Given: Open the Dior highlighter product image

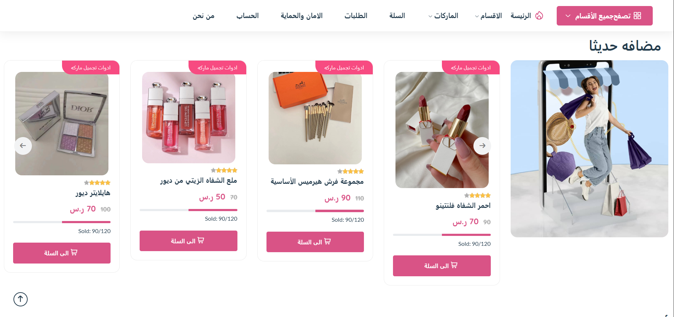Looking at the screenshot, I should tap(62, 124).
